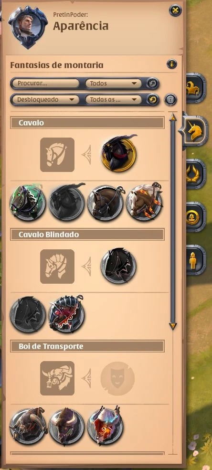Select the purple horned ox skin

(66, 426)
